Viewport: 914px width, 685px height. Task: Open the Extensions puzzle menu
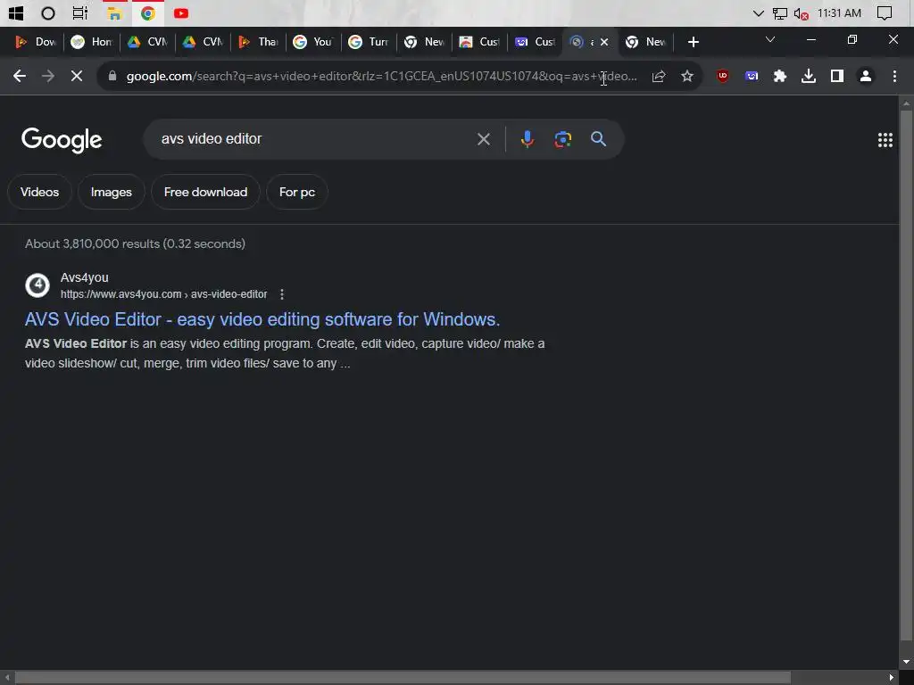click(780, 76)
